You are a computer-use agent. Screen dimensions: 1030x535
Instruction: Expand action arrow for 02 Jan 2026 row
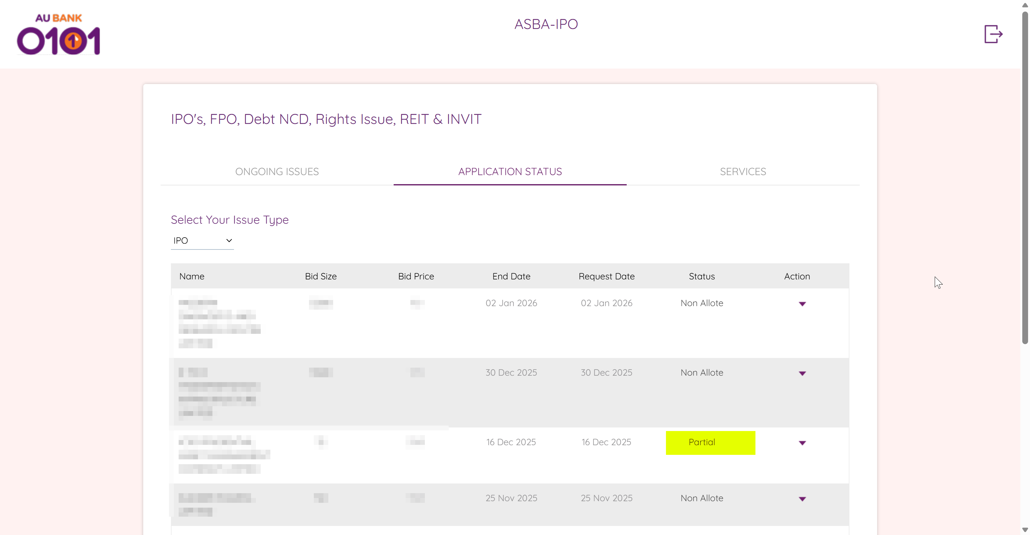click(x=802, y=304)
